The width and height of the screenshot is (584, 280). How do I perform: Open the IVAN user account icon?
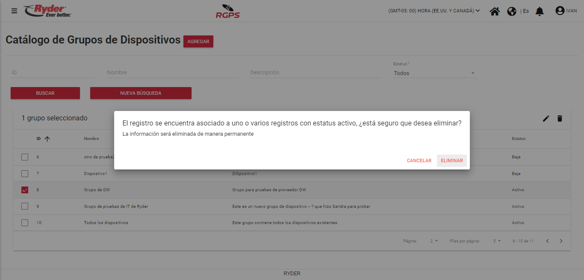point(560,11)
